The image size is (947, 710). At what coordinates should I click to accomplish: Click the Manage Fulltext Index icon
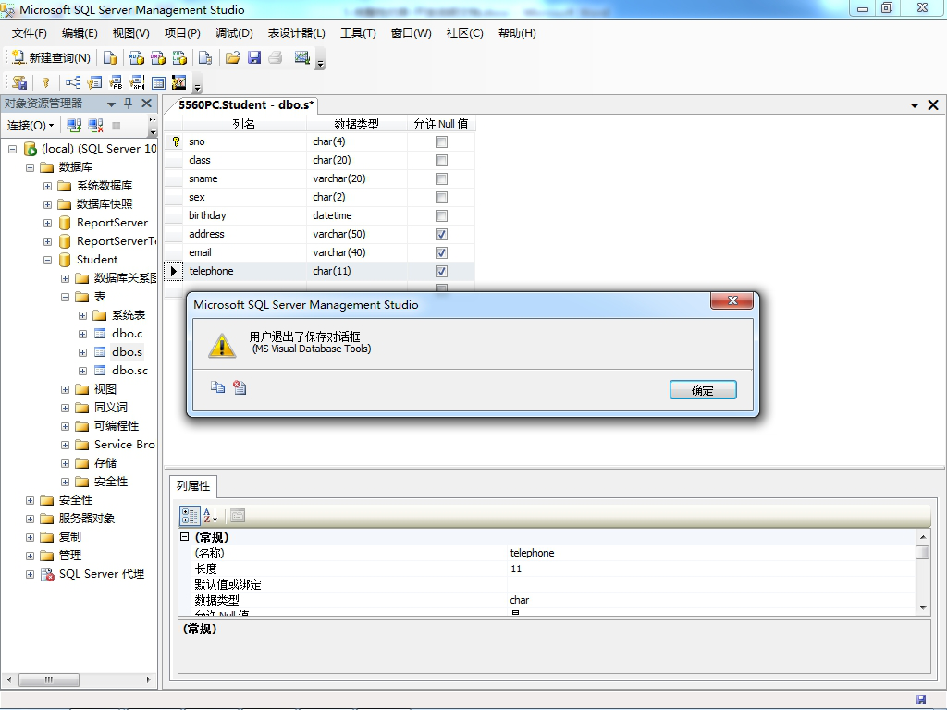[x=116, y=82]
